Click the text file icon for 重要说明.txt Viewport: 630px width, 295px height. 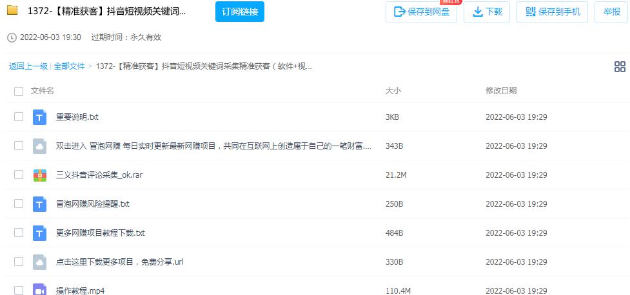coord(39,117)
